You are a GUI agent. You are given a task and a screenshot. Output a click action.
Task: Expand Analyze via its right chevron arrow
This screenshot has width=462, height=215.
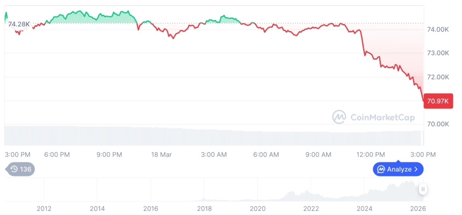(416, 169)
